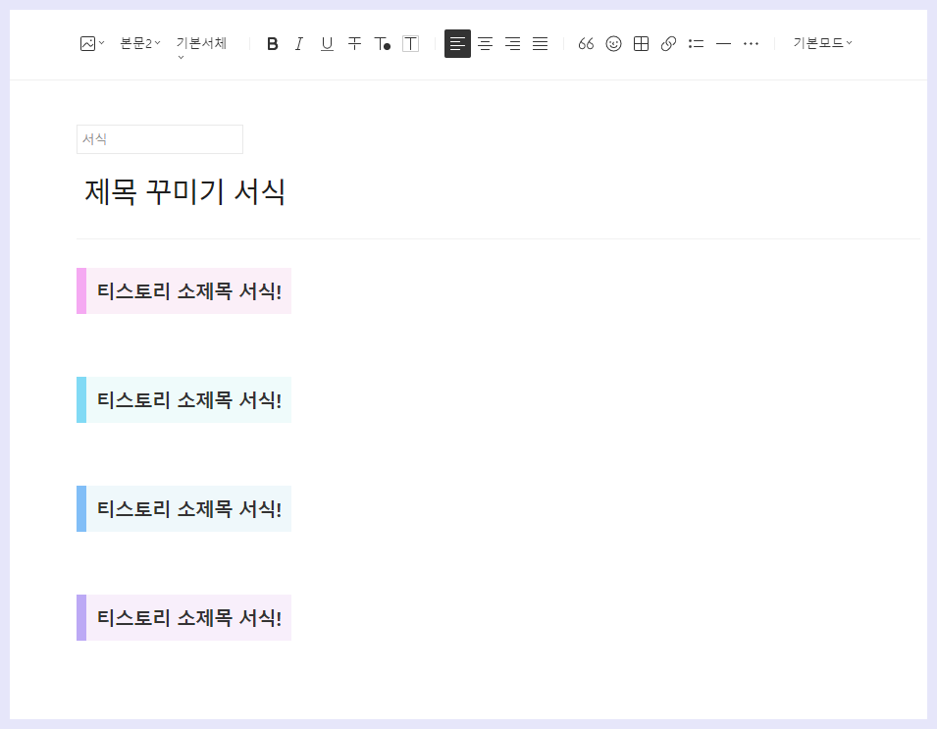This screenshot has width=937, height=729.
Task: Toggle bold formatting
Action: coord(273,43)
